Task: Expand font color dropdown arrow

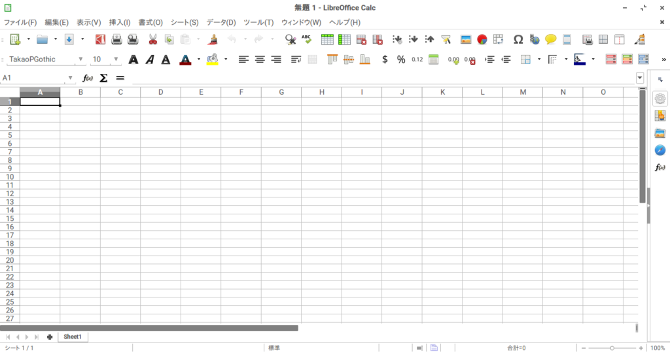Action: 199,59
